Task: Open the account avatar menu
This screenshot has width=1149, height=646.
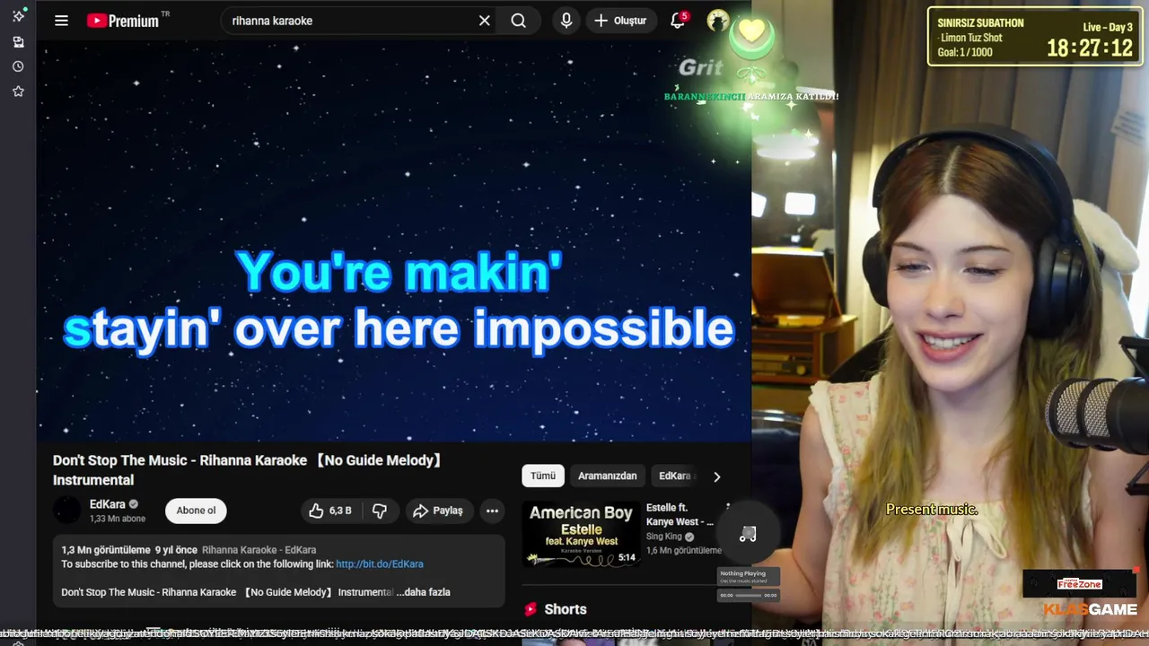Action: [718, 21]
